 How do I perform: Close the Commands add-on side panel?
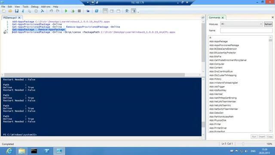(272, 17)
